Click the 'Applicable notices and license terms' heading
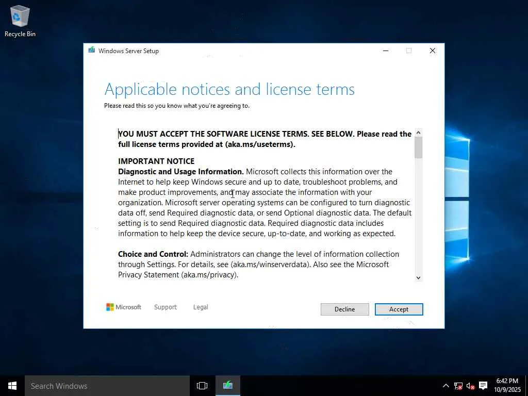Screen dimensions: 528x396 pyautogui.click(x=229, y=90)
